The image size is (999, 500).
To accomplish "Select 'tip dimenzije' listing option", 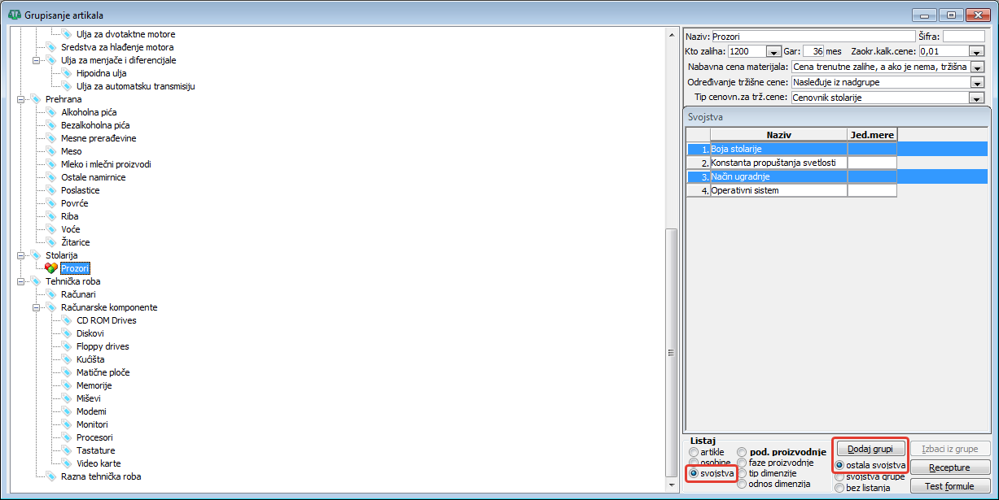I will coord(742,473).
